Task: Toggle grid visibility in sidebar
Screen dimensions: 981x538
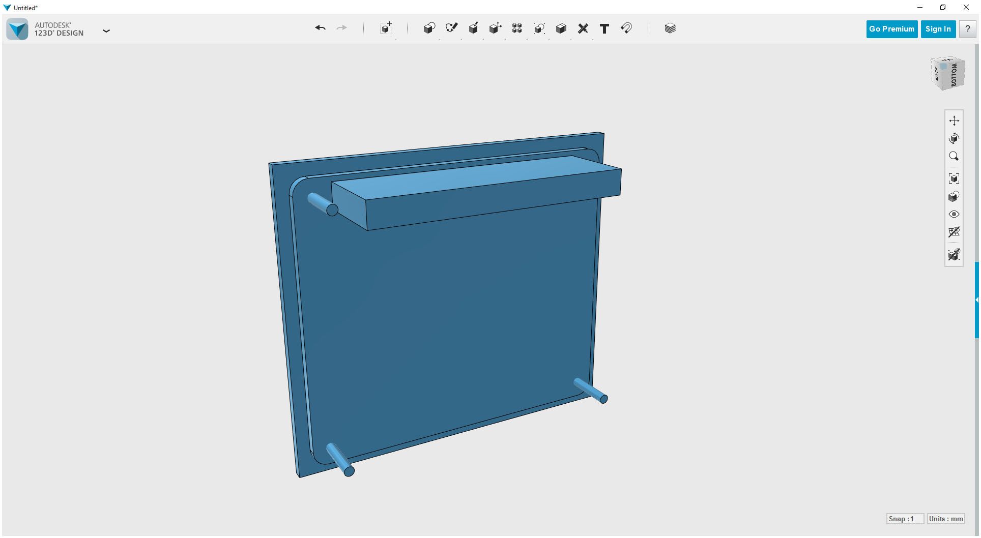Action: pos(954,232)
